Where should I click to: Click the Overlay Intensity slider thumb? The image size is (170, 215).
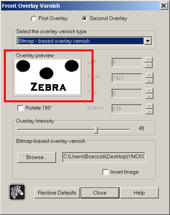[96, 130]
